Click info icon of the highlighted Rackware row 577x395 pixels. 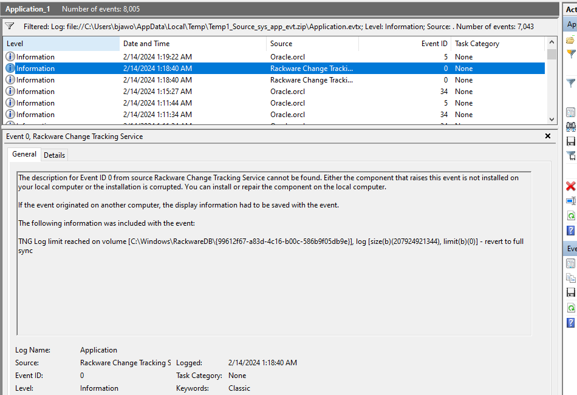10,68
